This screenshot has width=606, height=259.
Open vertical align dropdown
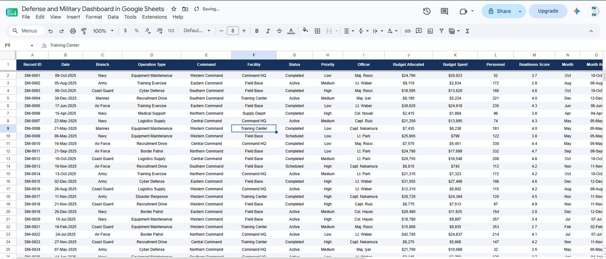(x=363, y=31)
